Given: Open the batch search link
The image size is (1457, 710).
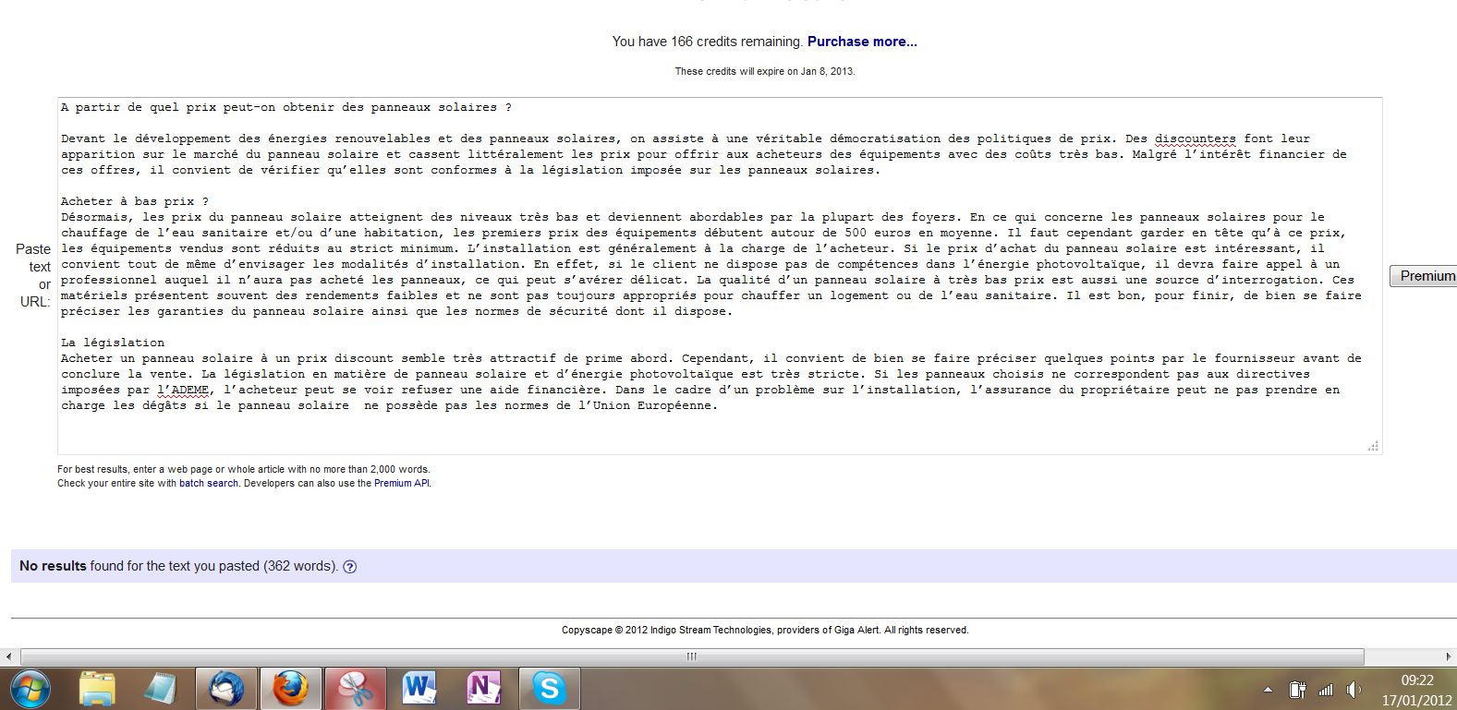Looking at the screenshot, I should point(208,483).
